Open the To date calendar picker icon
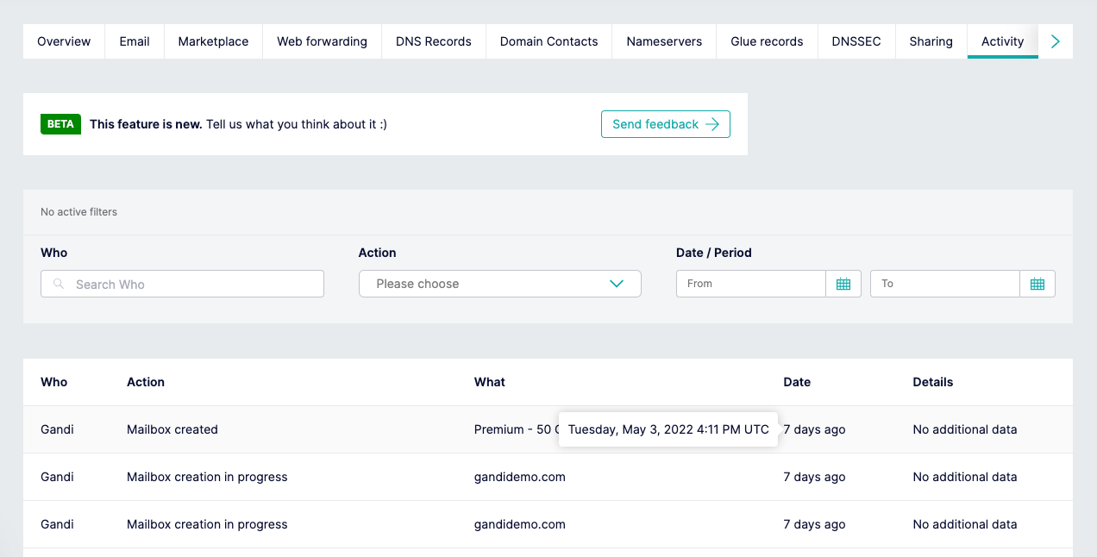Viewport: 1097px width, 557px height. (x=1037, y=284)
